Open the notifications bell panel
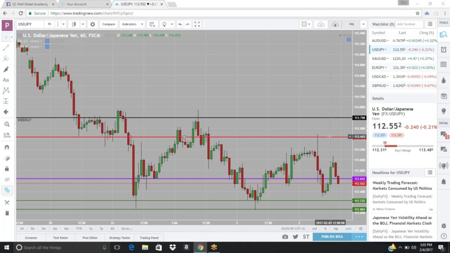Screen dimensions: 450x253 click(443, 181)
